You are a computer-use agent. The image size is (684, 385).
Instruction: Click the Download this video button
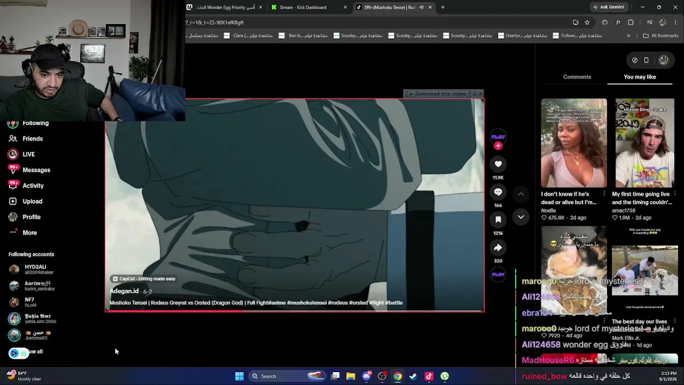[437, 94]
